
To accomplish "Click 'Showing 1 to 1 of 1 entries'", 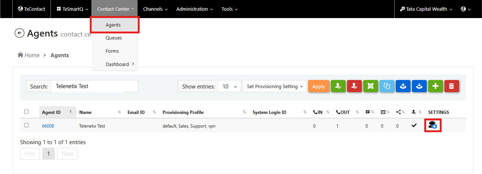I will coord(53,142).
